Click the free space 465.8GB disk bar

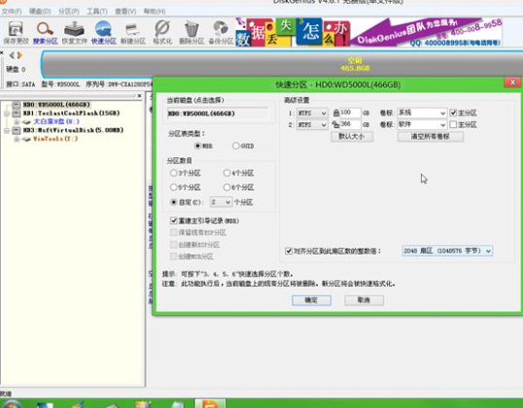[282, 64]
